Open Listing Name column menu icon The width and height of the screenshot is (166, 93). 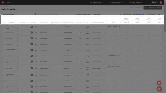coord(18,22)
